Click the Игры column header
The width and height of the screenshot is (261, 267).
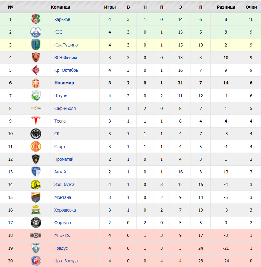110,7
